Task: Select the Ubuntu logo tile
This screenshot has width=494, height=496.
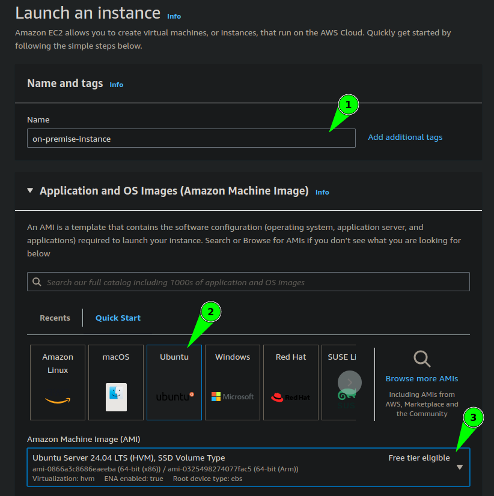Action: pyautogui.click(x=174, y=383)
